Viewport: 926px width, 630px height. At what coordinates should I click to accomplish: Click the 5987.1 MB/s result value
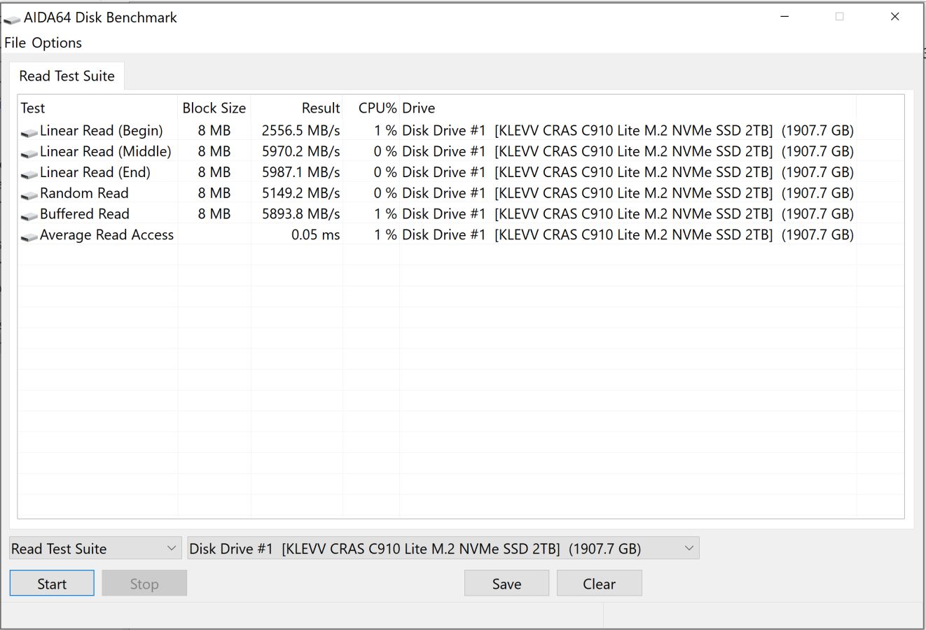click(301, 172)
